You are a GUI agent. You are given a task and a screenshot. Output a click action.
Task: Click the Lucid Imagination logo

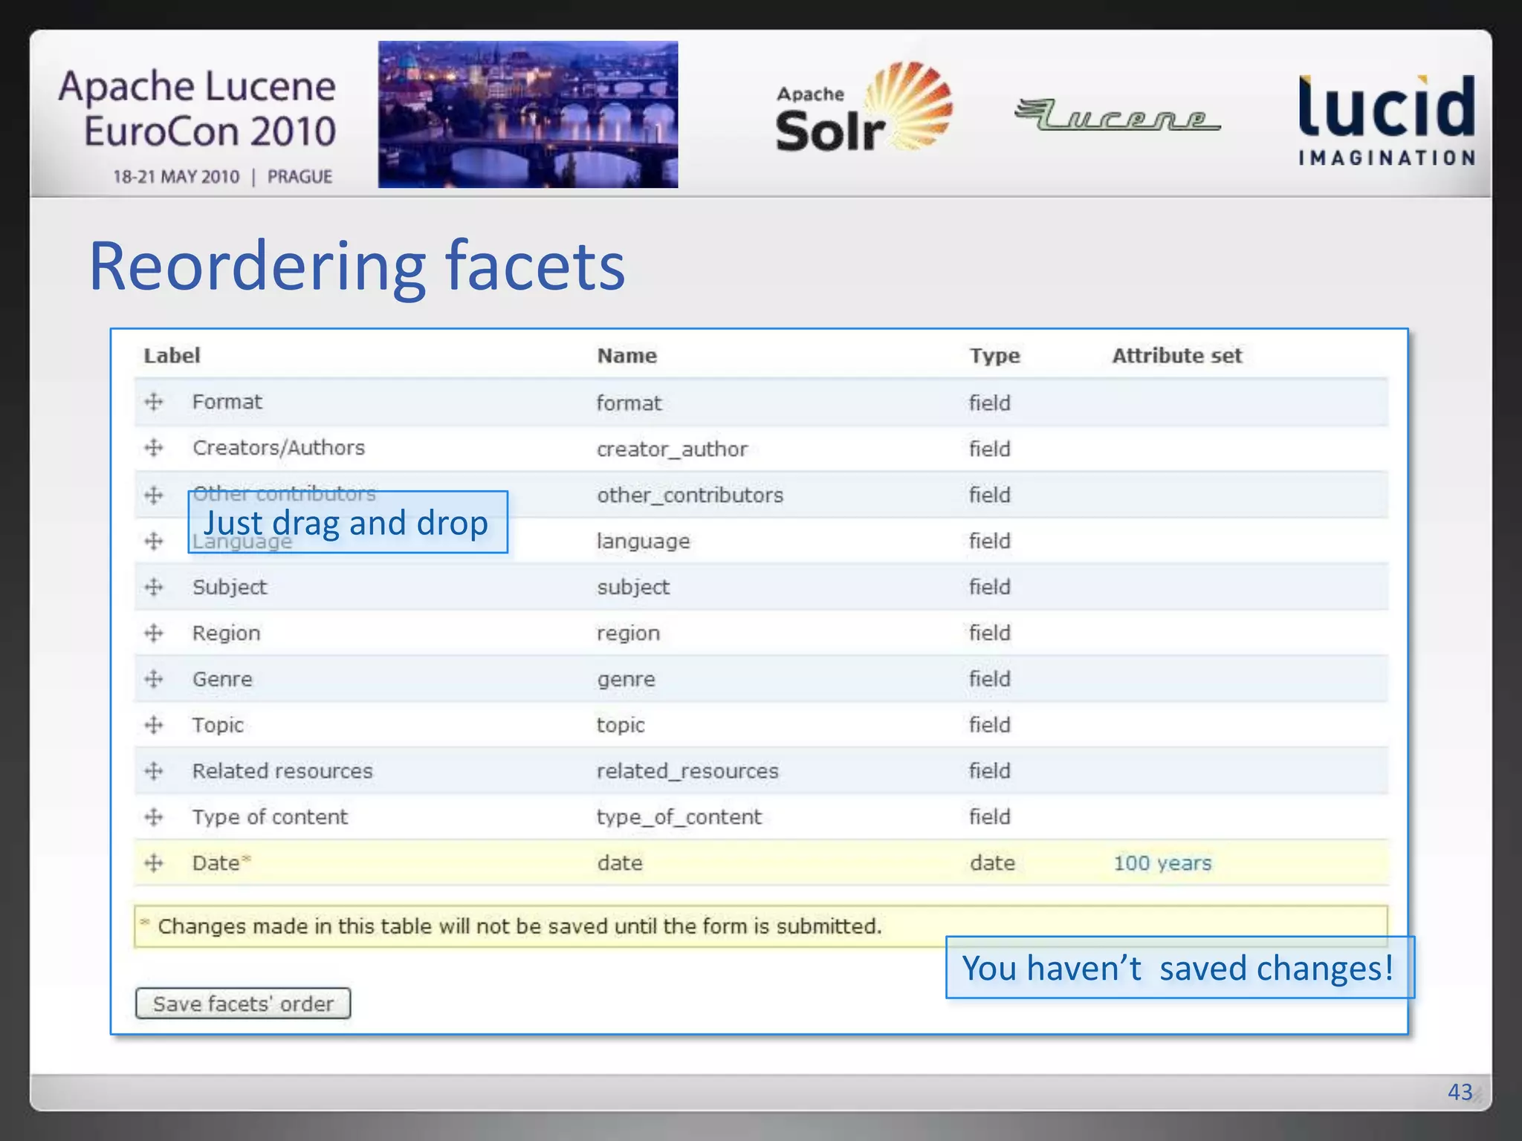(1387, 119)
